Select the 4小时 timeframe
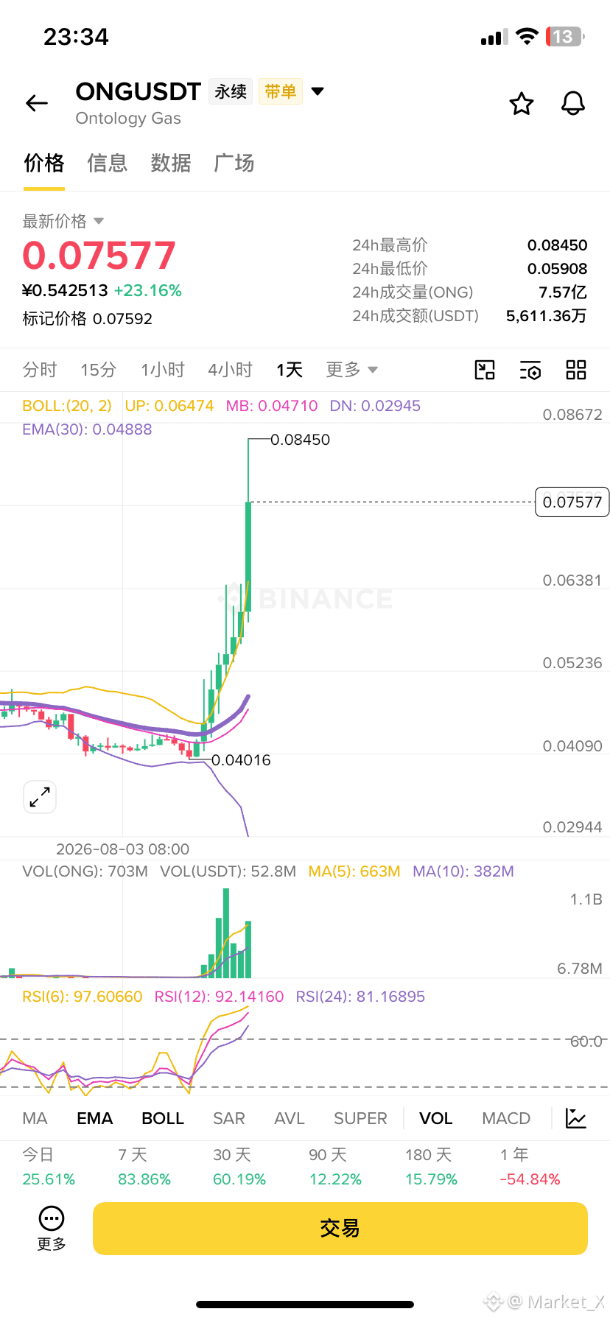Image resolution: width=610 pixels, height=1320 pixels. [x=230, y=370]
